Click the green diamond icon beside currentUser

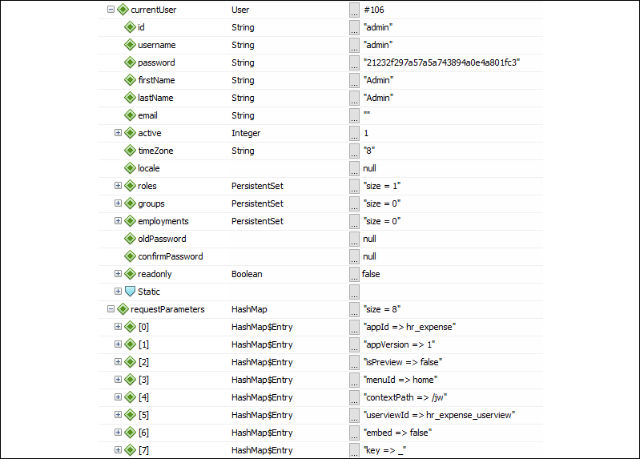coord(123,10)
